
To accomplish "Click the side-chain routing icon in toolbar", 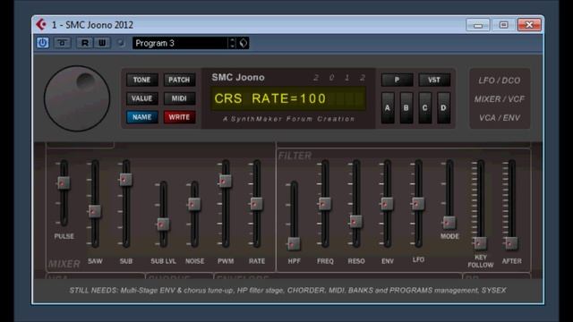I will pyautogui.click(x=62, y=43).
